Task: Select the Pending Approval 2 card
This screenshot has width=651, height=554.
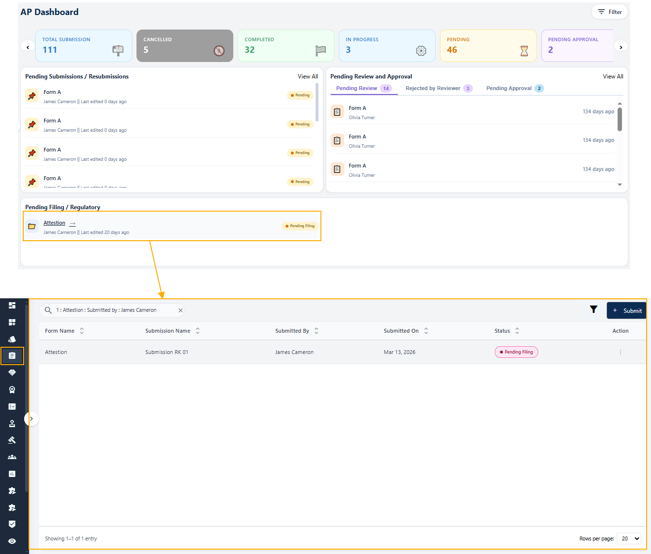Action: click(577, 46)
